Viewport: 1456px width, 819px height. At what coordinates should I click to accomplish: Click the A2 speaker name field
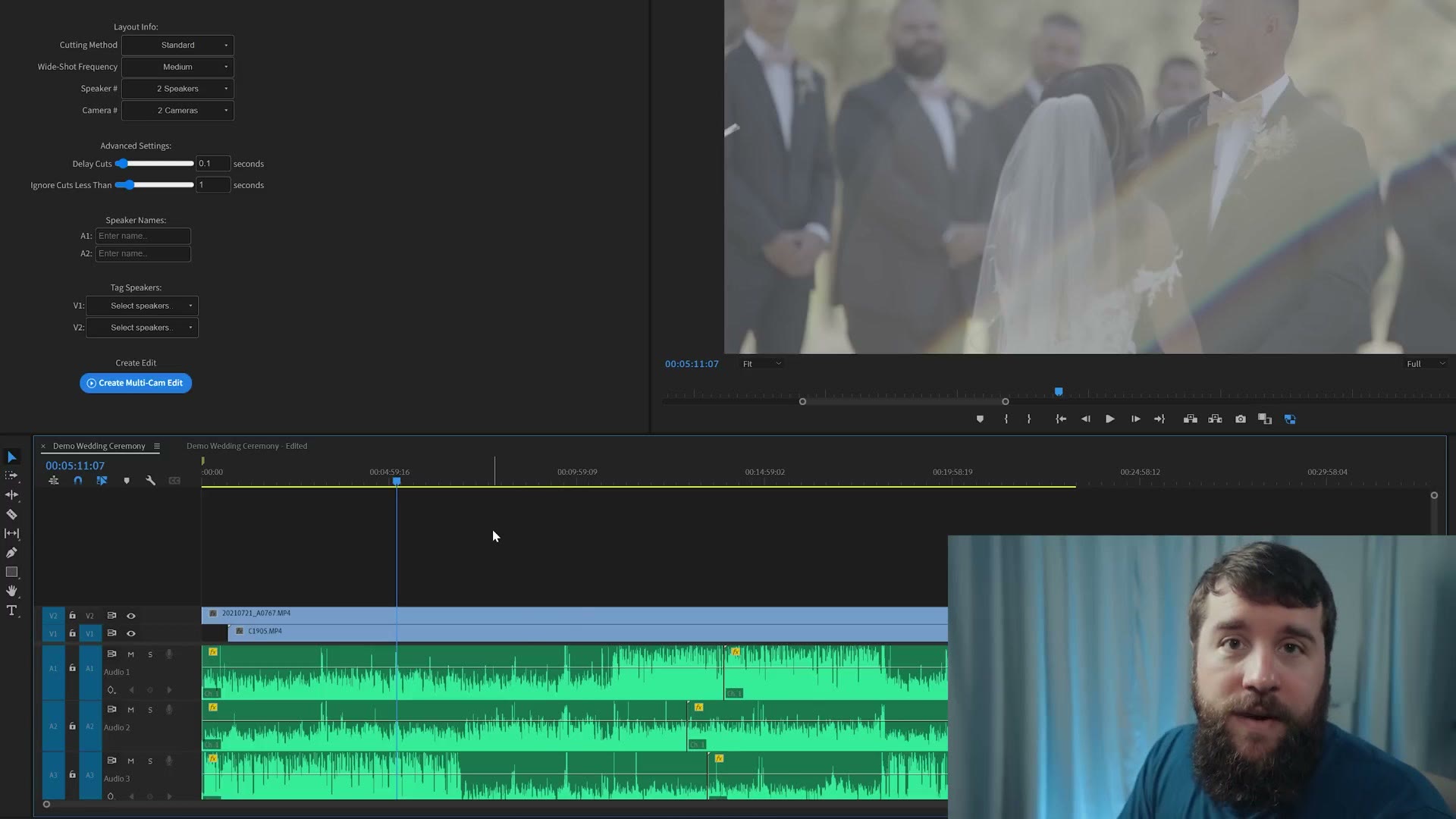[143, 254]
